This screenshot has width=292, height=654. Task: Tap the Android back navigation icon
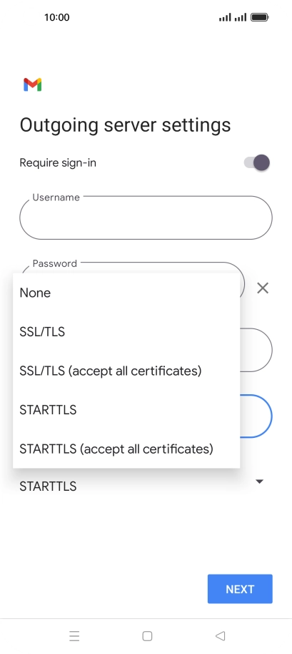[x=220, y=635]
